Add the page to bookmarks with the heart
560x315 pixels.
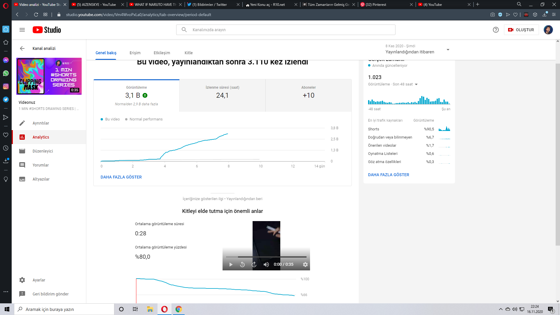pos(515,15)
